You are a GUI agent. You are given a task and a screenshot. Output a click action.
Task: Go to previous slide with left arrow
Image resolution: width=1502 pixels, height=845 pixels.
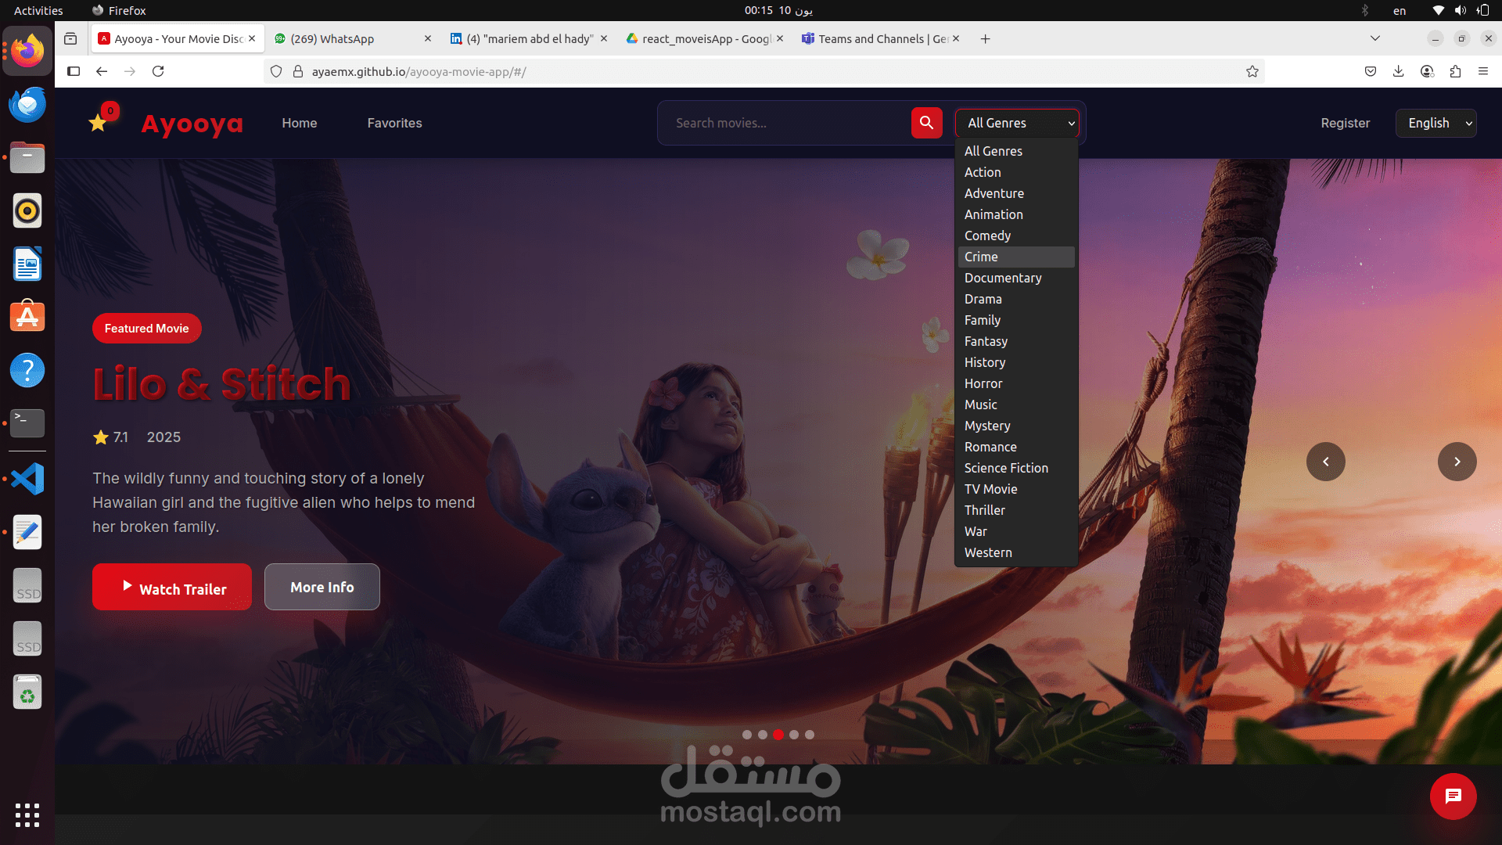click(x=1325, y=462)
